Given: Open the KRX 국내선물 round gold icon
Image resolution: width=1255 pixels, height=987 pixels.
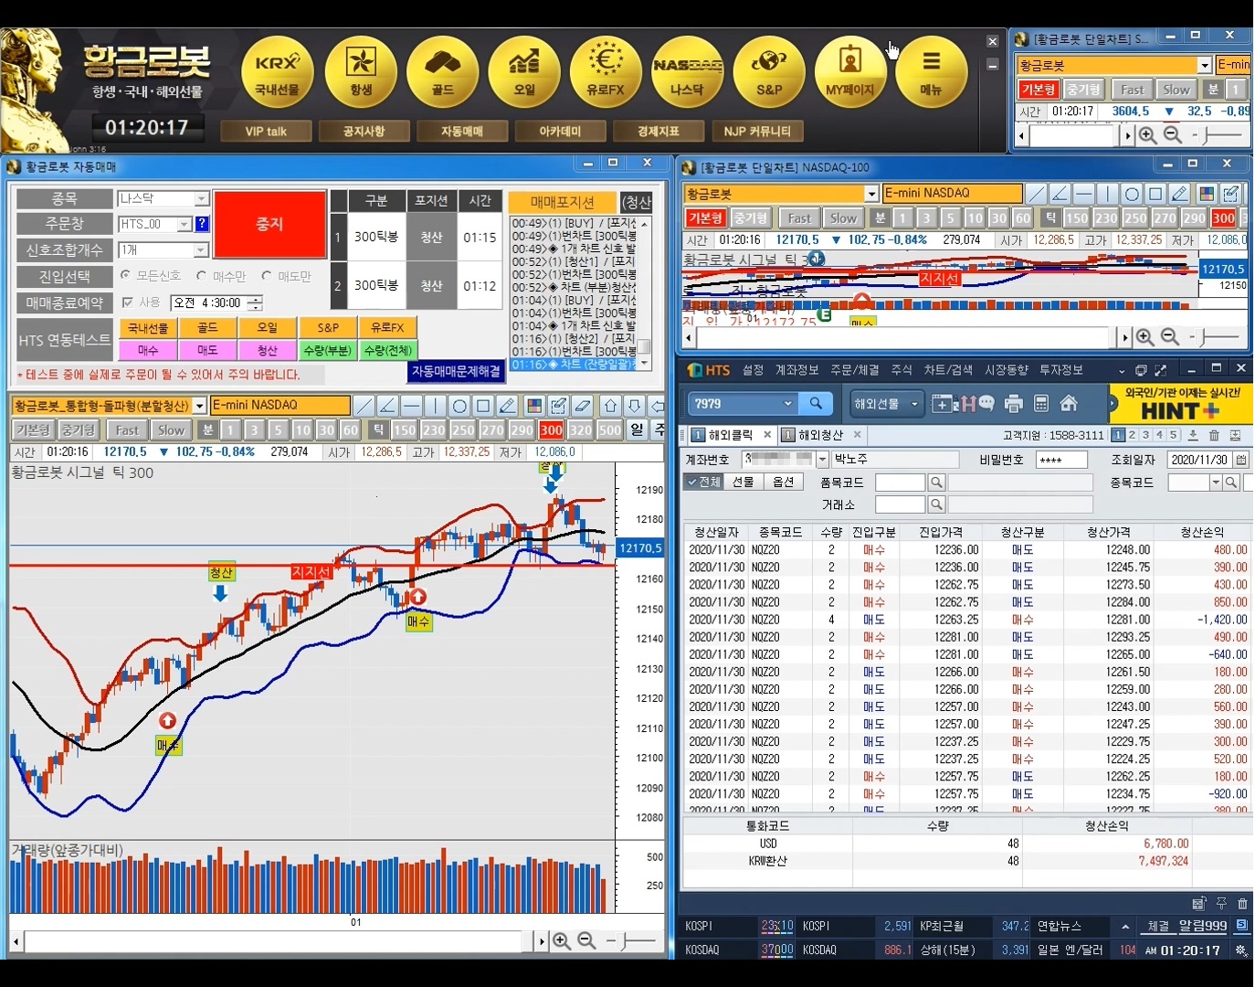Looking at the screenshot, I should click(277, 71).
